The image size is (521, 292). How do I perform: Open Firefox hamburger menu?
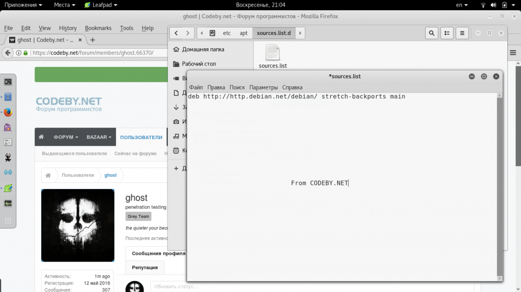[x=513, y=53]
